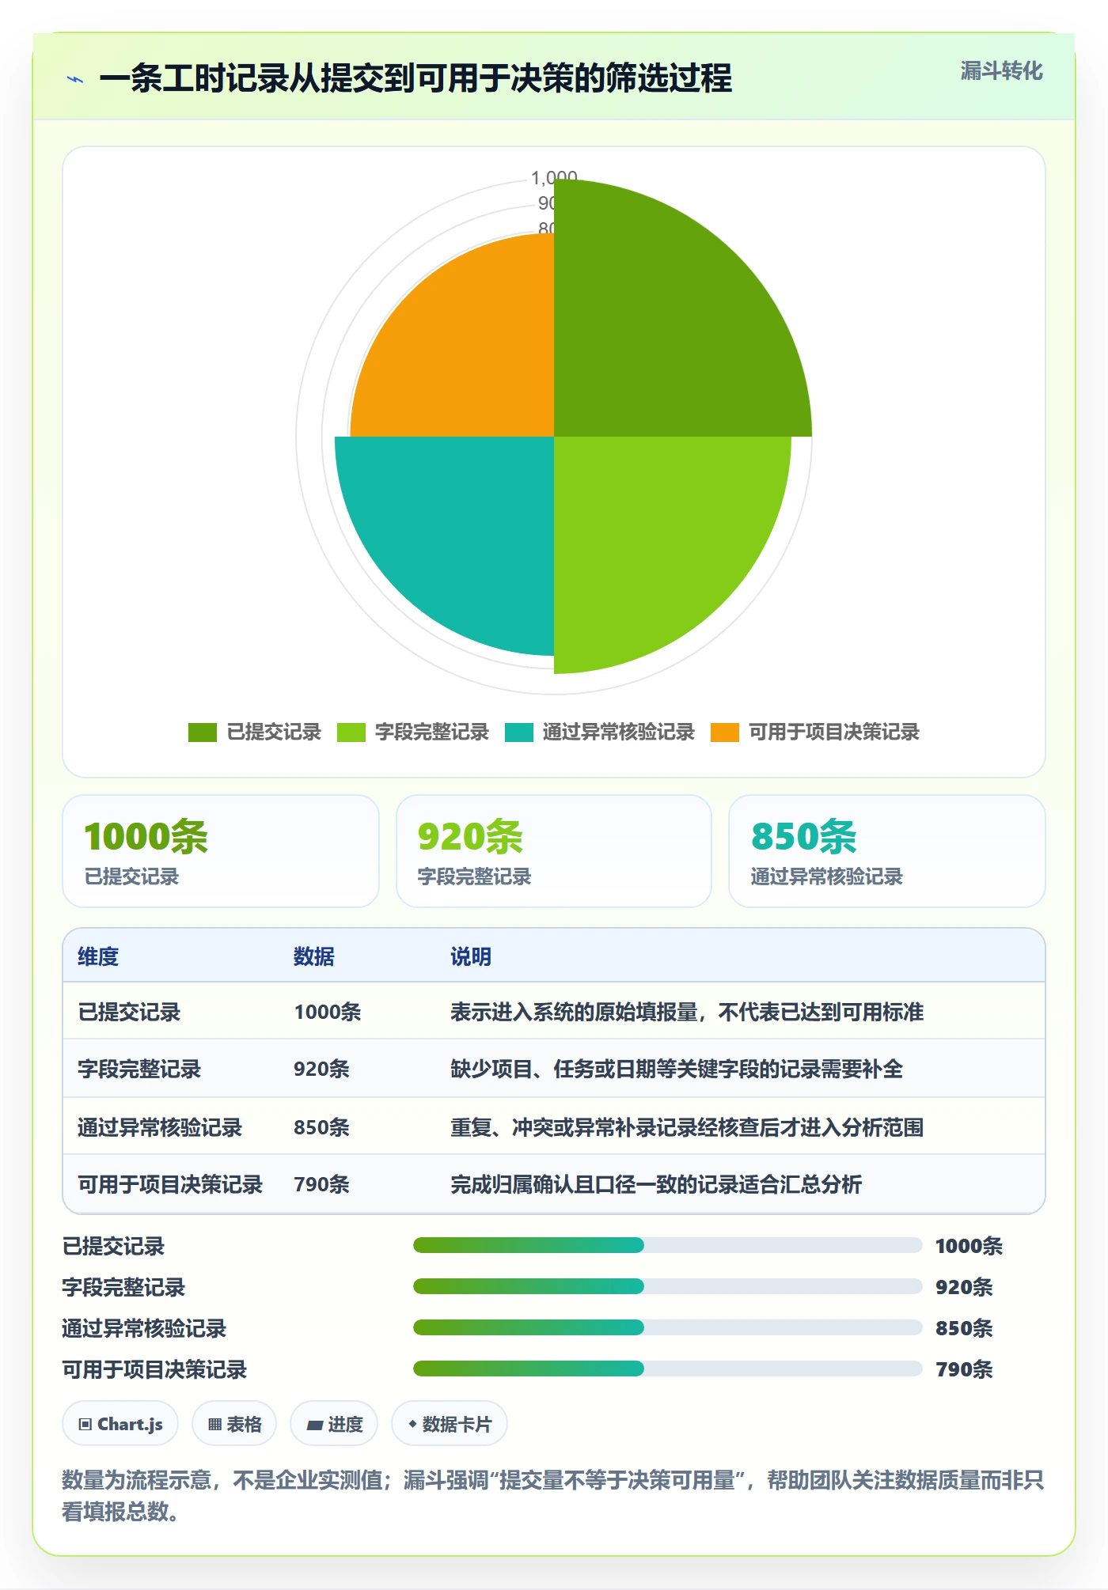This screenshot has height=1590, width=1108.
Task: Toggle the 可用于项目决策记录 legend swatch
Action: coord(725,733)
